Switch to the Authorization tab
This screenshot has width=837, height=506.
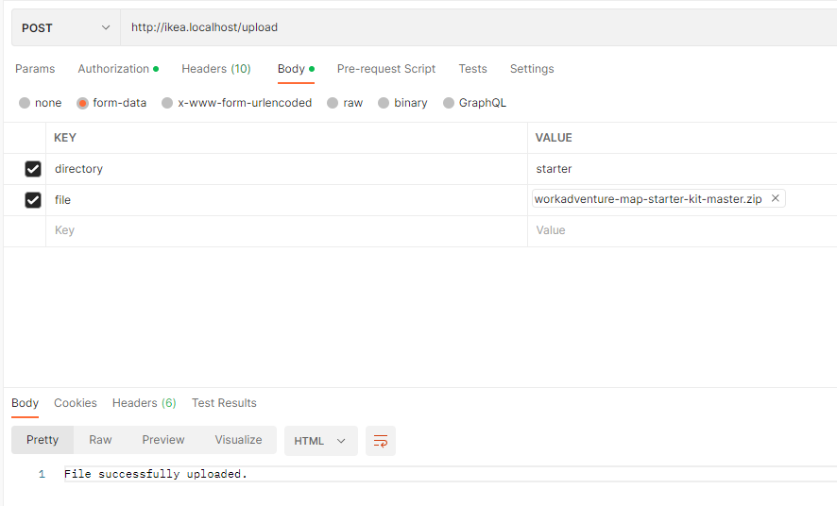tap(118, 69)
